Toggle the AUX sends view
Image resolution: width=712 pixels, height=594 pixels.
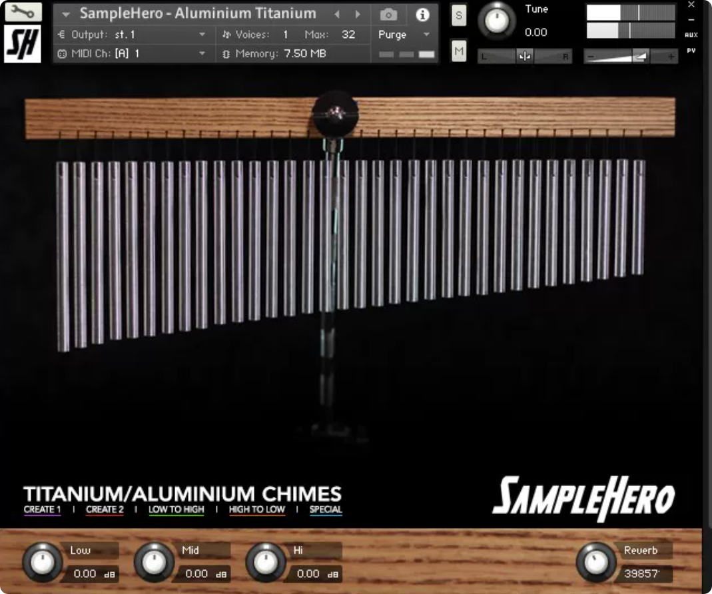click(x=691, y=35)
